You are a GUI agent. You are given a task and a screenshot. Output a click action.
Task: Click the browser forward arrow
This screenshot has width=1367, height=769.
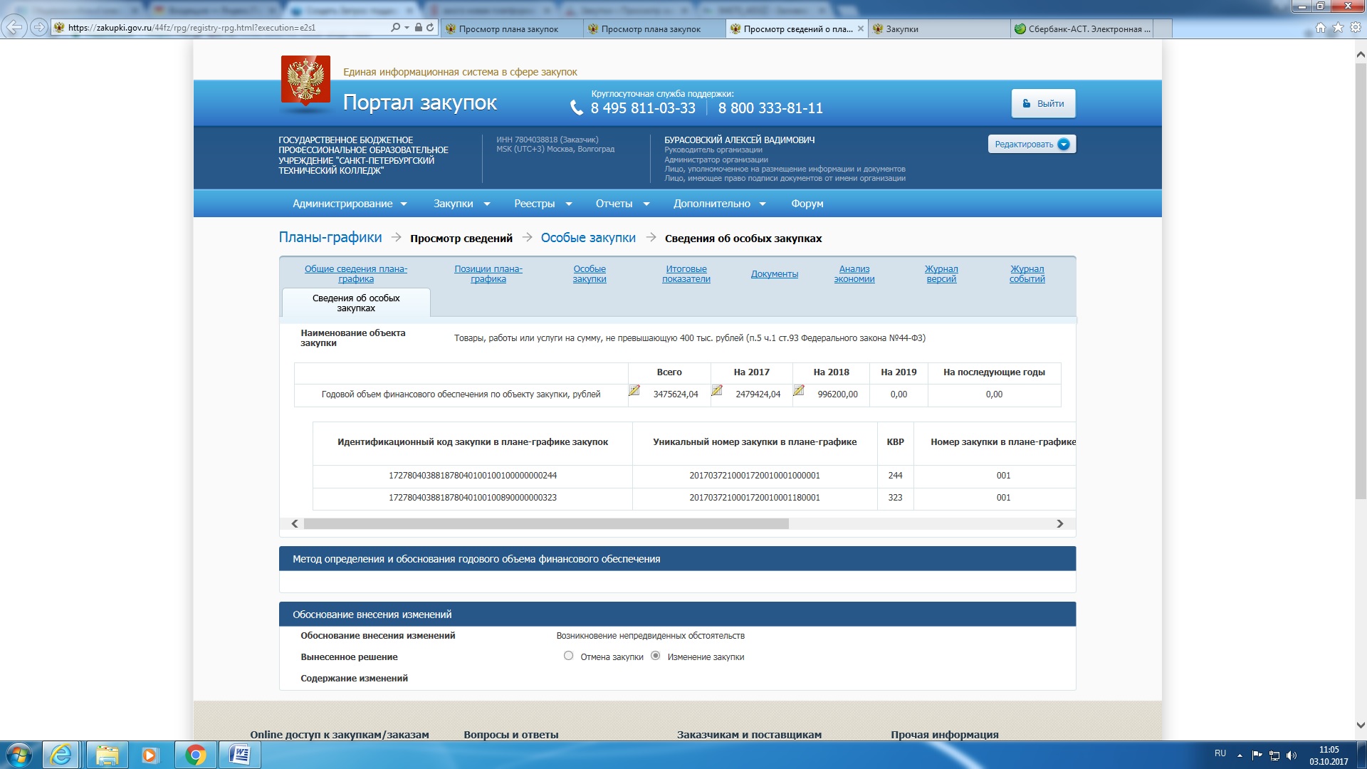click(x=39, y=28)
